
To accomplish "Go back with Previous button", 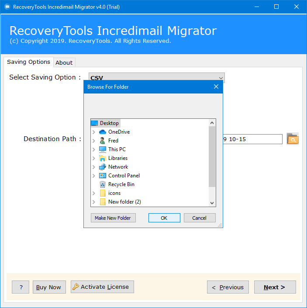I will (x=228, y=287).
